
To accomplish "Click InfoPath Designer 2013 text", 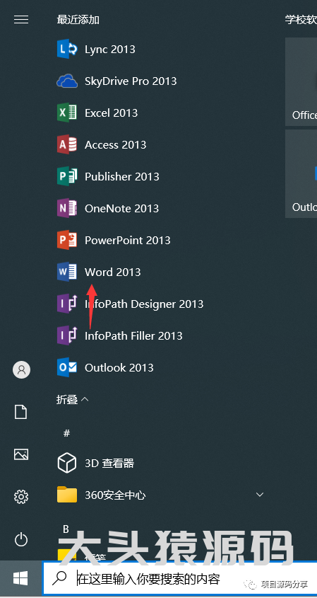I will pyautogui.click(x=144, y=304).
